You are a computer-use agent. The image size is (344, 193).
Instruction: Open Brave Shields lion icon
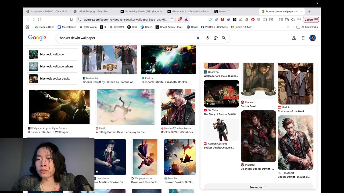pyautogui.click(x=180, y=20)
